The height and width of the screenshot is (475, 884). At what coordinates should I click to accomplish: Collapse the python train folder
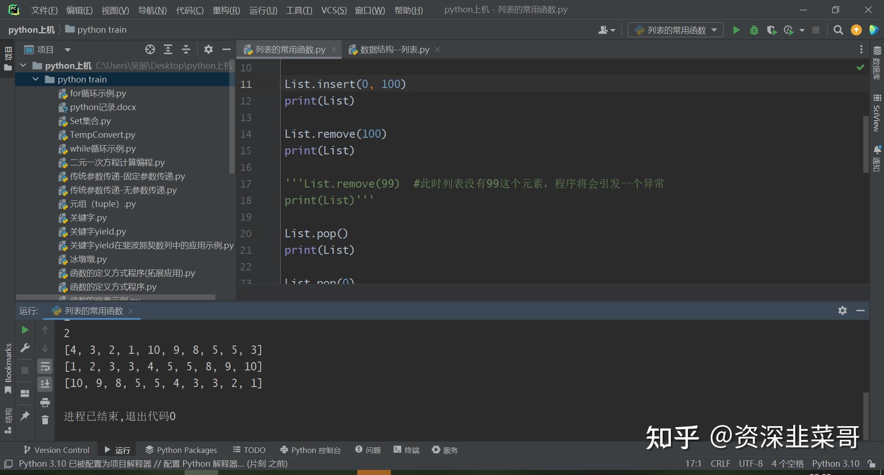tap(35, 79)
